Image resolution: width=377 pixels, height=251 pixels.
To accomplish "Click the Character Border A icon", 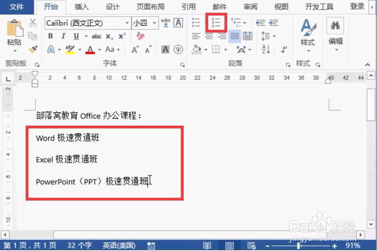I will click(178, 23).
